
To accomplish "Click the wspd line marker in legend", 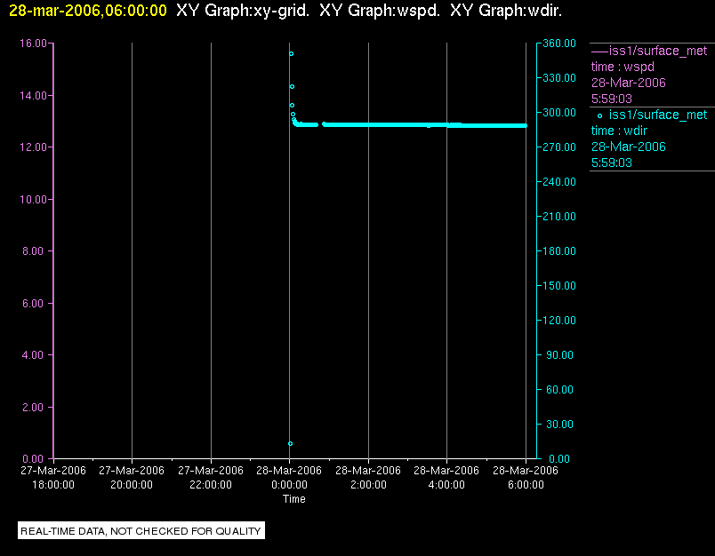I will coord(599,52).
